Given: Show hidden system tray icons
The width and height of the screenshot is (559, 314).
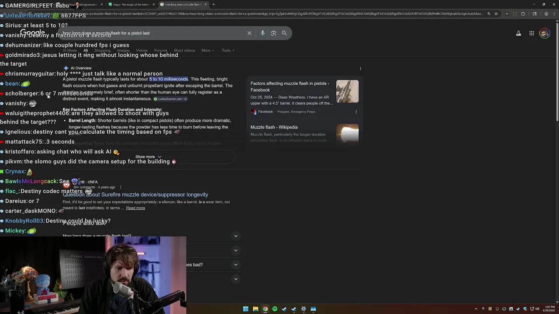Looking at the screenshot, I should click(x=476, y=309).
